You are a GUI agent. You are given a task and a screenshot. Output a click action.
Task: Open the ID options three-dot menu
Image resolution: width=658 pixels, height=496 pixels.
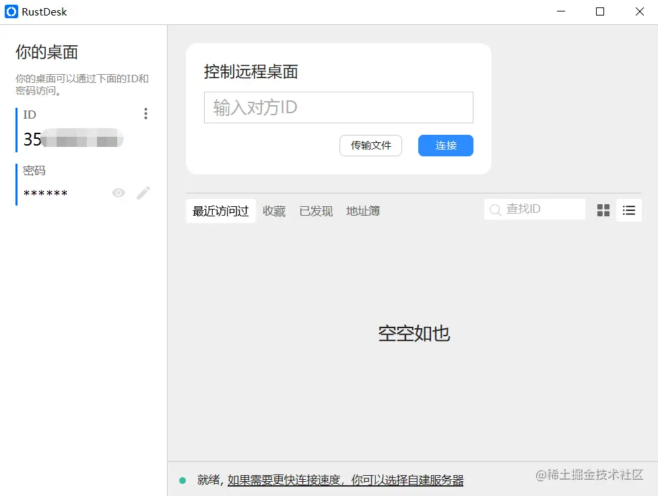click(145, 113)
